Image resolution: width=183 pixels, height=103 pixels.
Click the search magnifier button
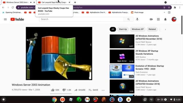[x=128, y=19]
